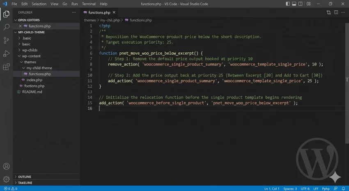Open the Terminal menu
Image resolution: width=349 pixels, height=191 pixels.
89,4
